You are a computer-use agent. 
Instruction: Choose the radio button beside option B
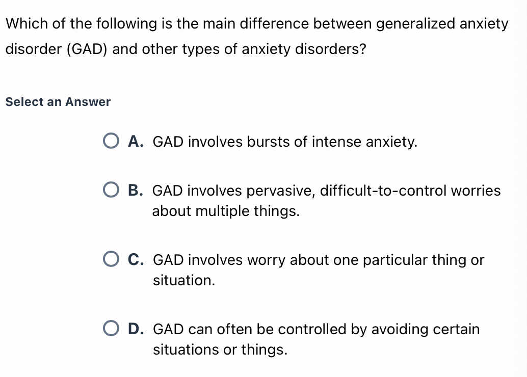(x=111, y=190)
